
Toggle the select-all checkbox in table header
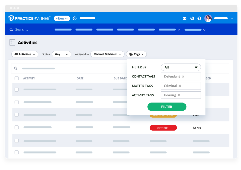coord(17,78)
